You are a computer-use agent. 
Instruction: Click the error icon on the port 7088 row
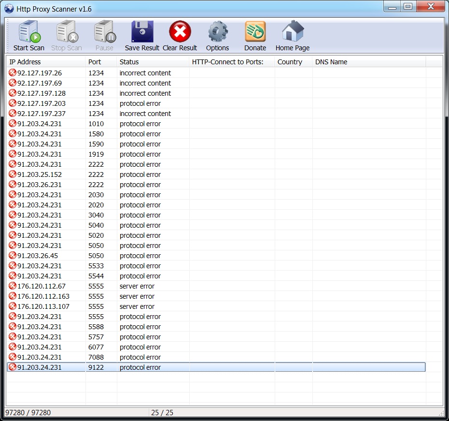point(13,357)
